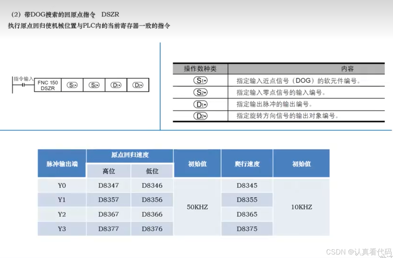
Task: Click the D8375 crawl speed cell
Action: pos(247,229)
